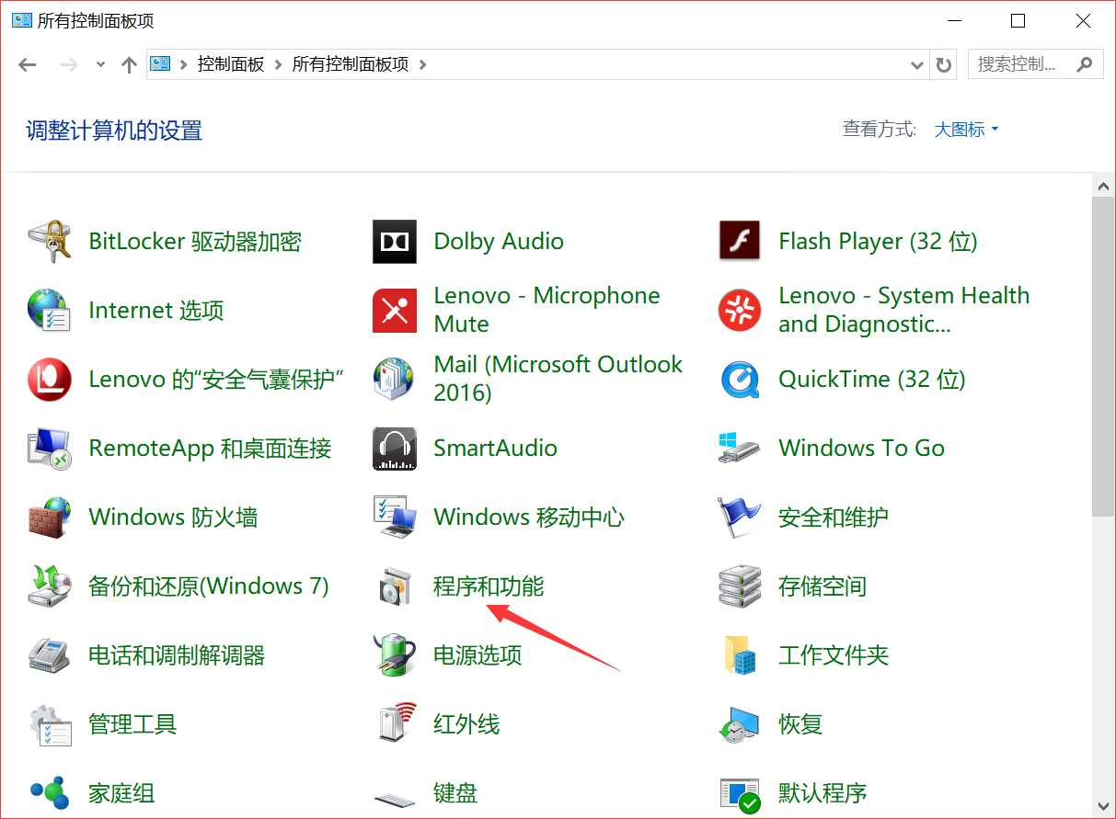Screen dimensions: 1116x819
Task: Click the forward navigation arrow
Action: point(69,65)
